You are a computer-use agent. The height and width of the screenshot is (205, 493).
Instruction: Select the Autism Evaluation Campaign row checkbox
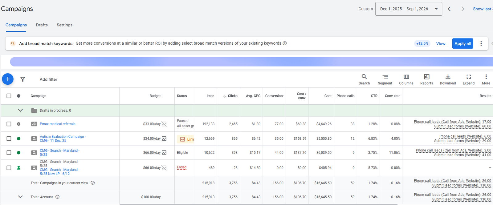(x=9, y=139)
